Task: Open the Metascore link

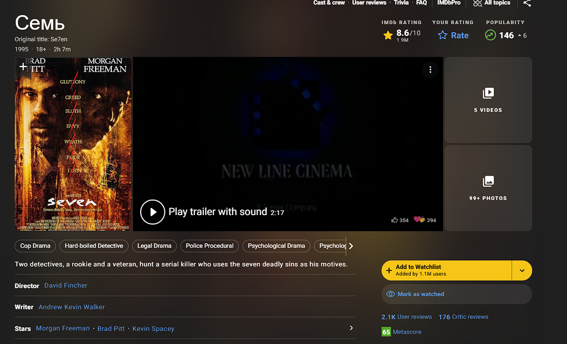Action: (x=407, y=332)
